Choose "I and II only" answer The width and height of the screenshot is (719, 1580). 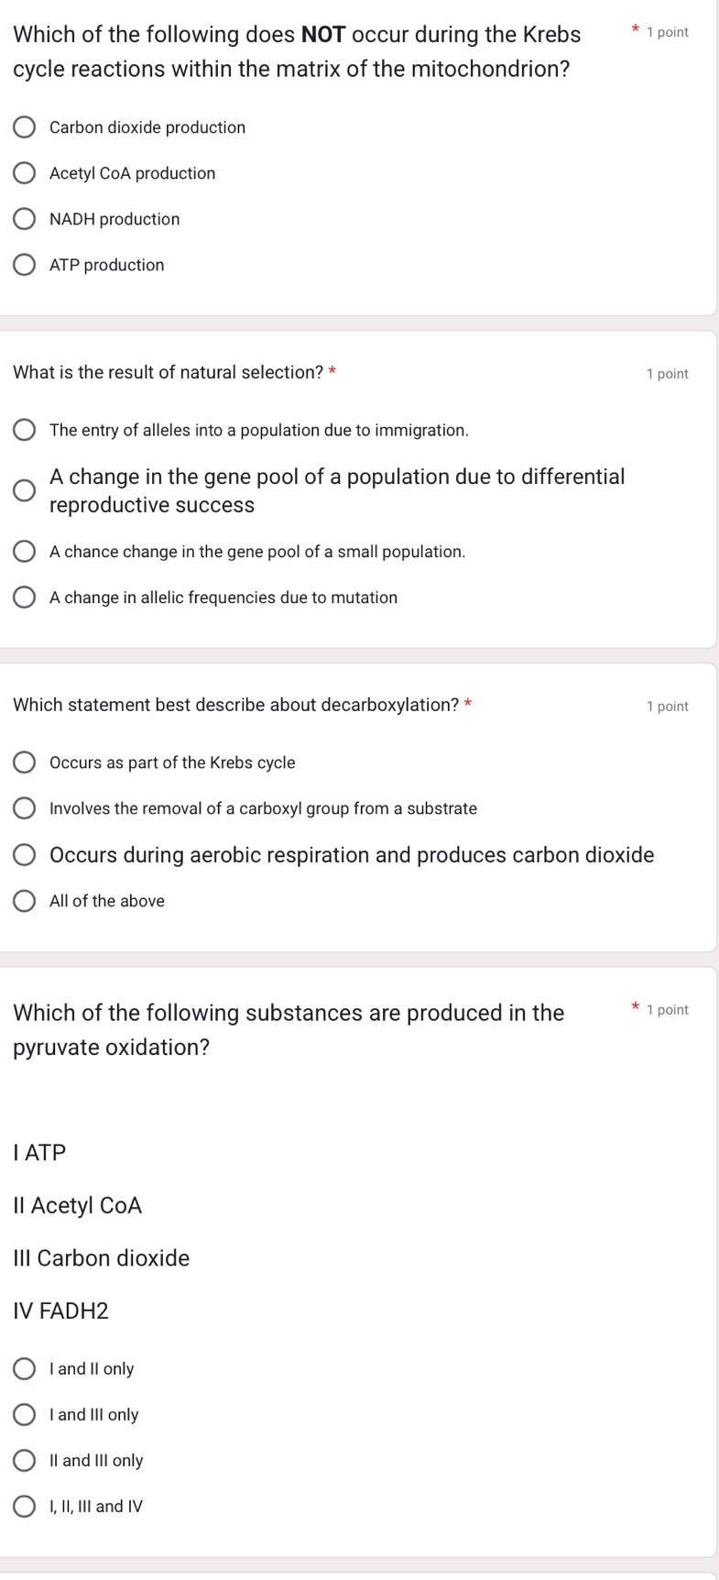pos(25,1368)
